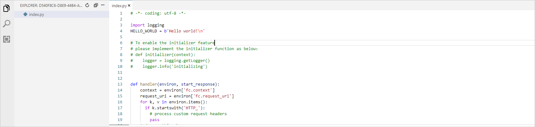
Task: Place cursor on 'import logging' line
Action: [147, 25]
